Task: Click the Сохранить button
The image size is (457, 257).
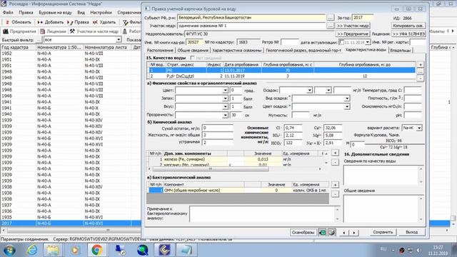Action: [x=383, y=232]
